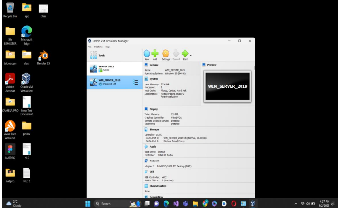This screenshot has height=208, width=338.
Task: Open the File menu
Action: (x=90, y=47)
